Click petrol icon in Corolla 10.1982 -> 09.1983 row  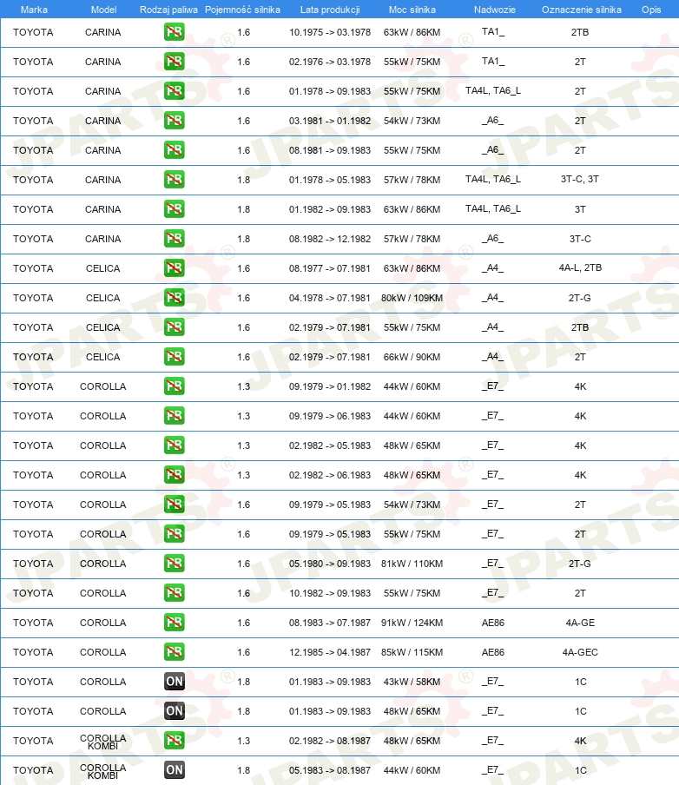(175, 594)
